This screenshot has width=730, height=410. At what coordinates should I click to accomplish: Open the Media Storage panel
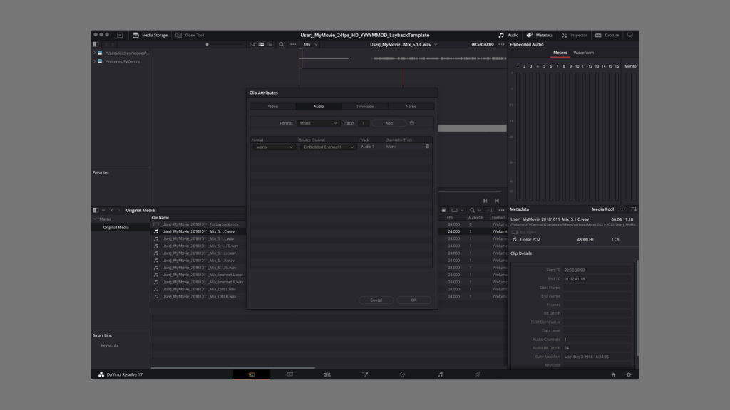point(150,35)
